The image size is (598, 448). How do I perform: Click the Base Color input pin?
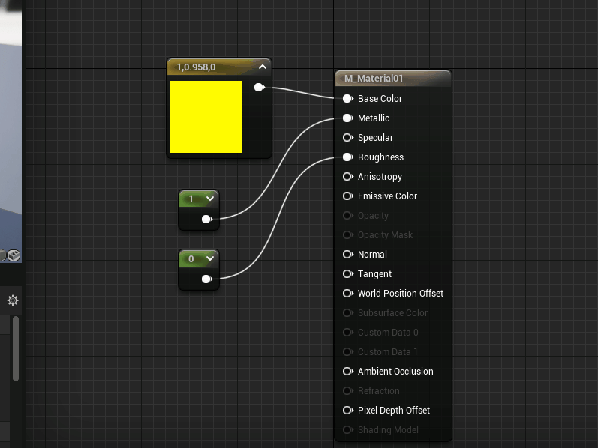point(348,99)
